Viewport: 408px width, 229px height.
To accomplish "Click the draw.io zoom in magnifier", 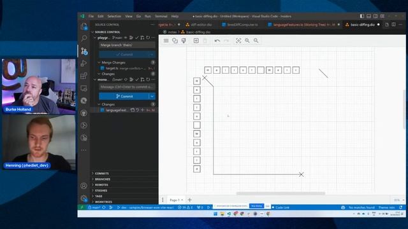I will pos(247,41).
